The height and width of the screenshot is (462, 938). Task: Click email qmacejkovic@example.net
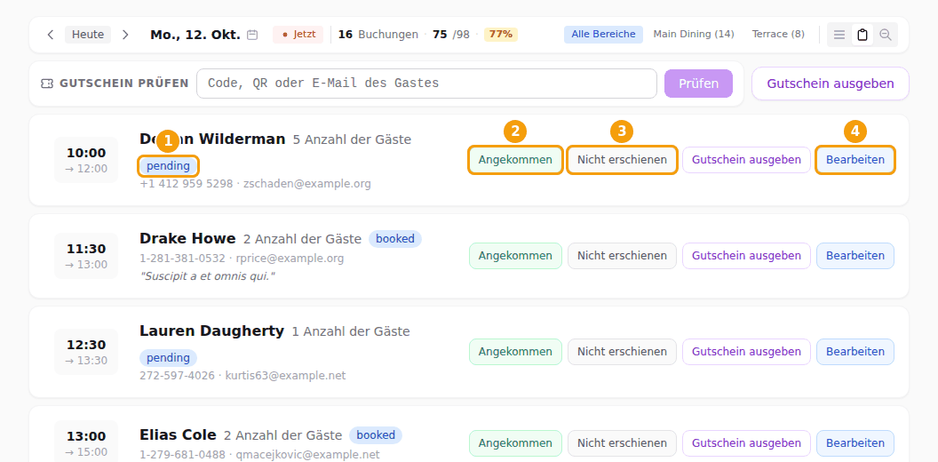[307, 455]
